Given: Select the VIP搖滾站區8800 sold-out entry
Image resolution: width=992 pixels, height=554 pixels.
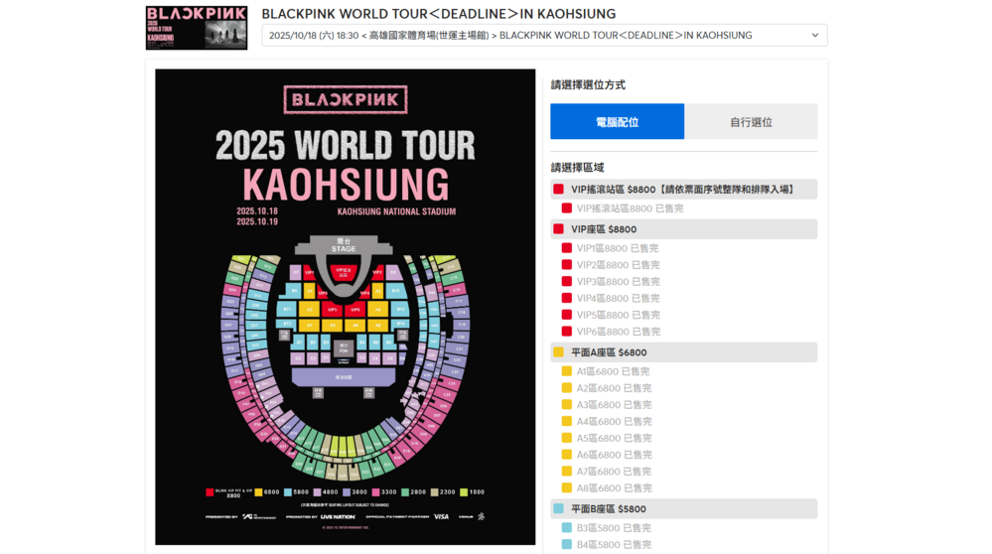Looking at the screenshot, I should click(630, 208).
